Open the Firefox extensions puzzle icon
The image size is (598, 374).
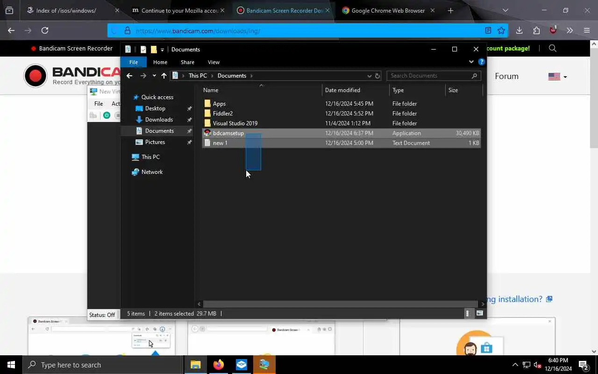[x=536, y=30]
